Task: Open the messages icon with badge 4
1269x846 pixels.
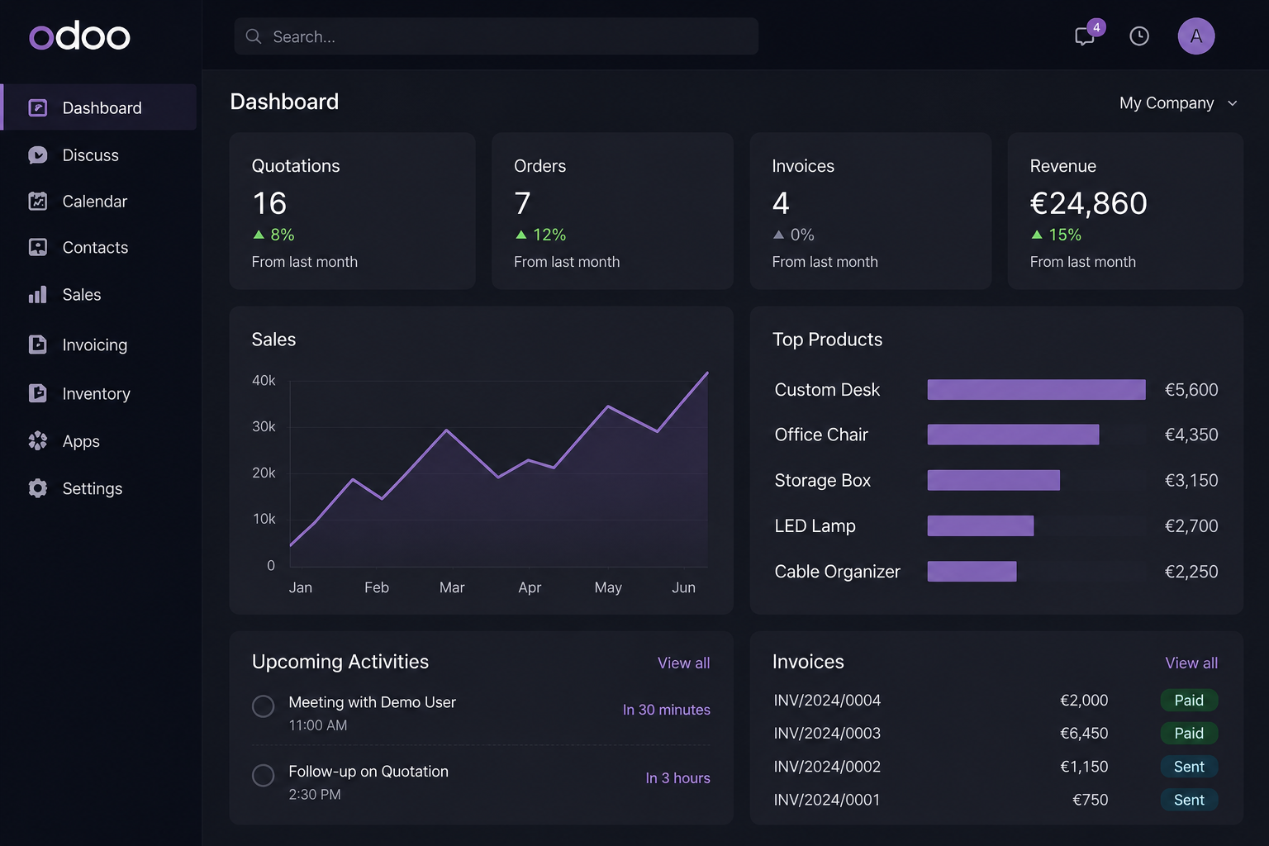Action: click(x=1085, y=36)
